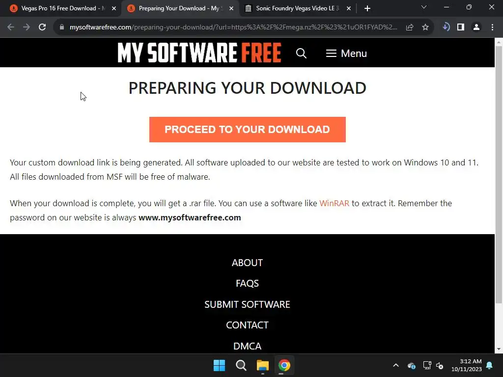Open Chrome three-dot options menu
The image size is (503, 377).
(x=492, y=27)
